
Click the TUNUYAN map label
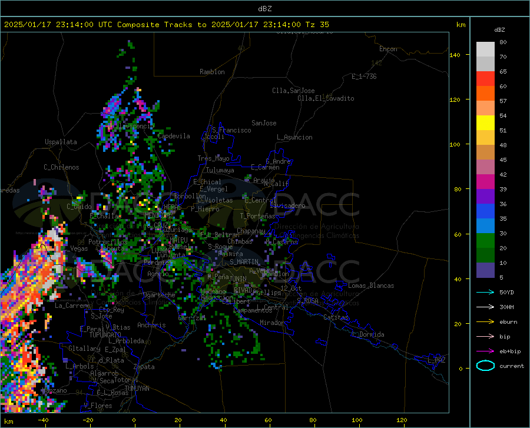[x=137, y=389]
